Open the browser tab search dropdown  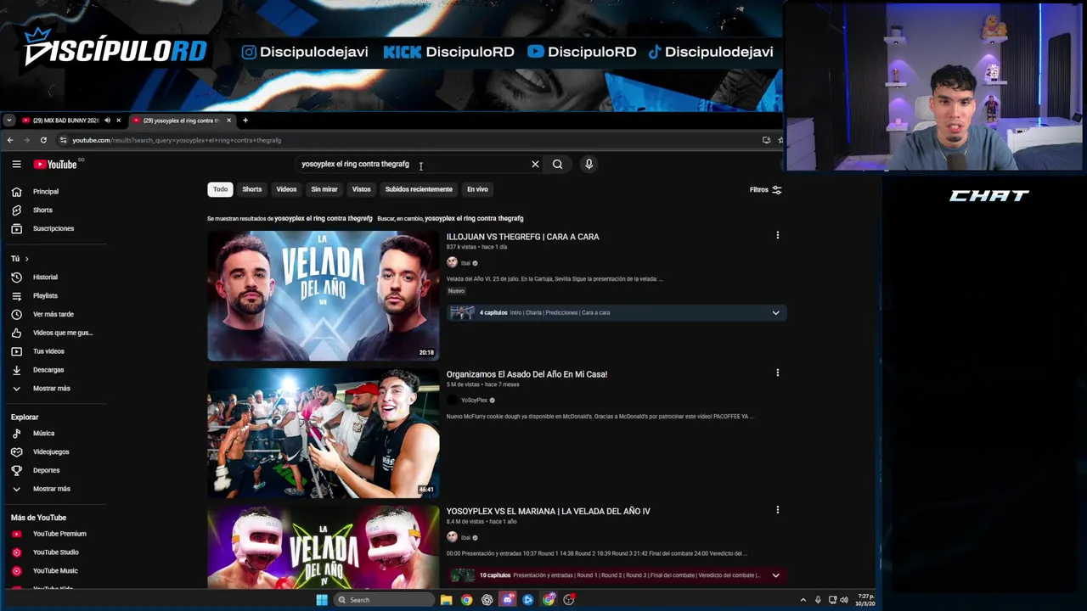[x=8, y=121]
